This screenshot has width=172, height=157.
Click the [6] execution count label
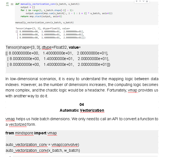pos(12,4)
